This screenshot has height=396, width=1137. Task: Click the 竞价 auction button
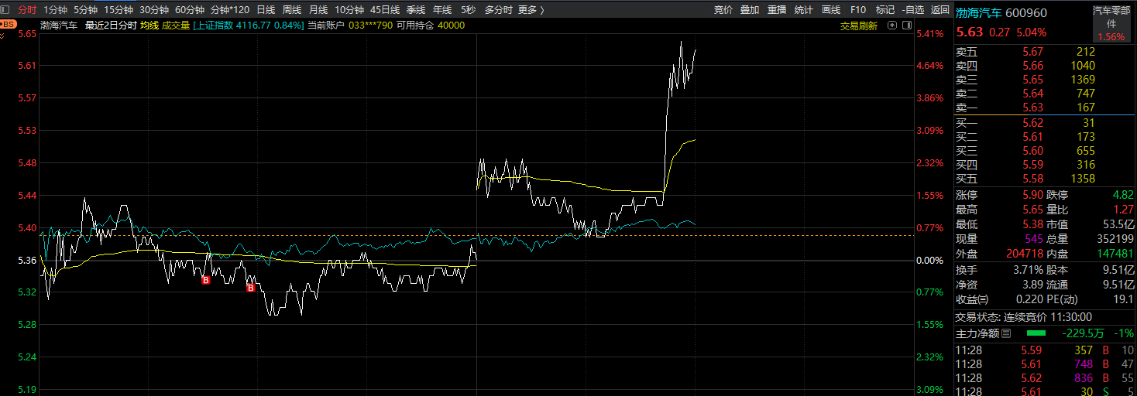click(723, 10)
